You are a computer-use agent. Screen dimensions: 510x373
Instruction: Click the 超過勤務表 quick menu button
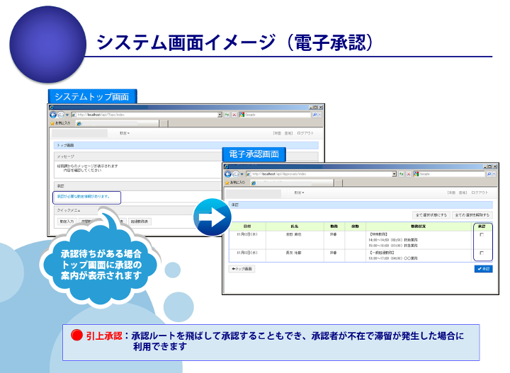tap(140, 222)
